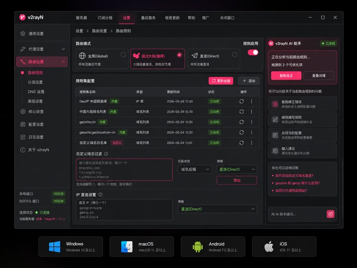
Task: Refresh the GeoIP 中国数据库 rule set
Action: click(x=241, y=101)
